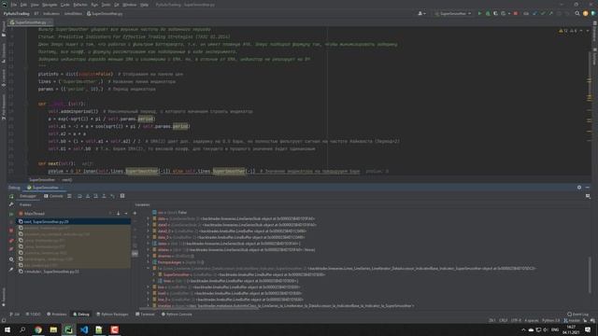Open the Terminal tool window
The width and height of the screenshot is (598, 336).
145,315
